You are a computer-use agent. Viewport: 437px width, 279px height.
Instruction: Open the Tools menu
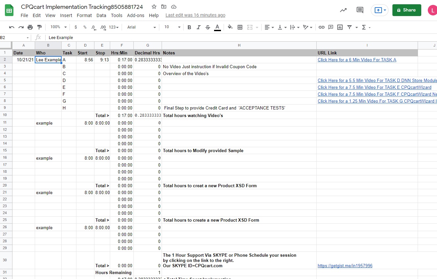[x=117, y=15]
